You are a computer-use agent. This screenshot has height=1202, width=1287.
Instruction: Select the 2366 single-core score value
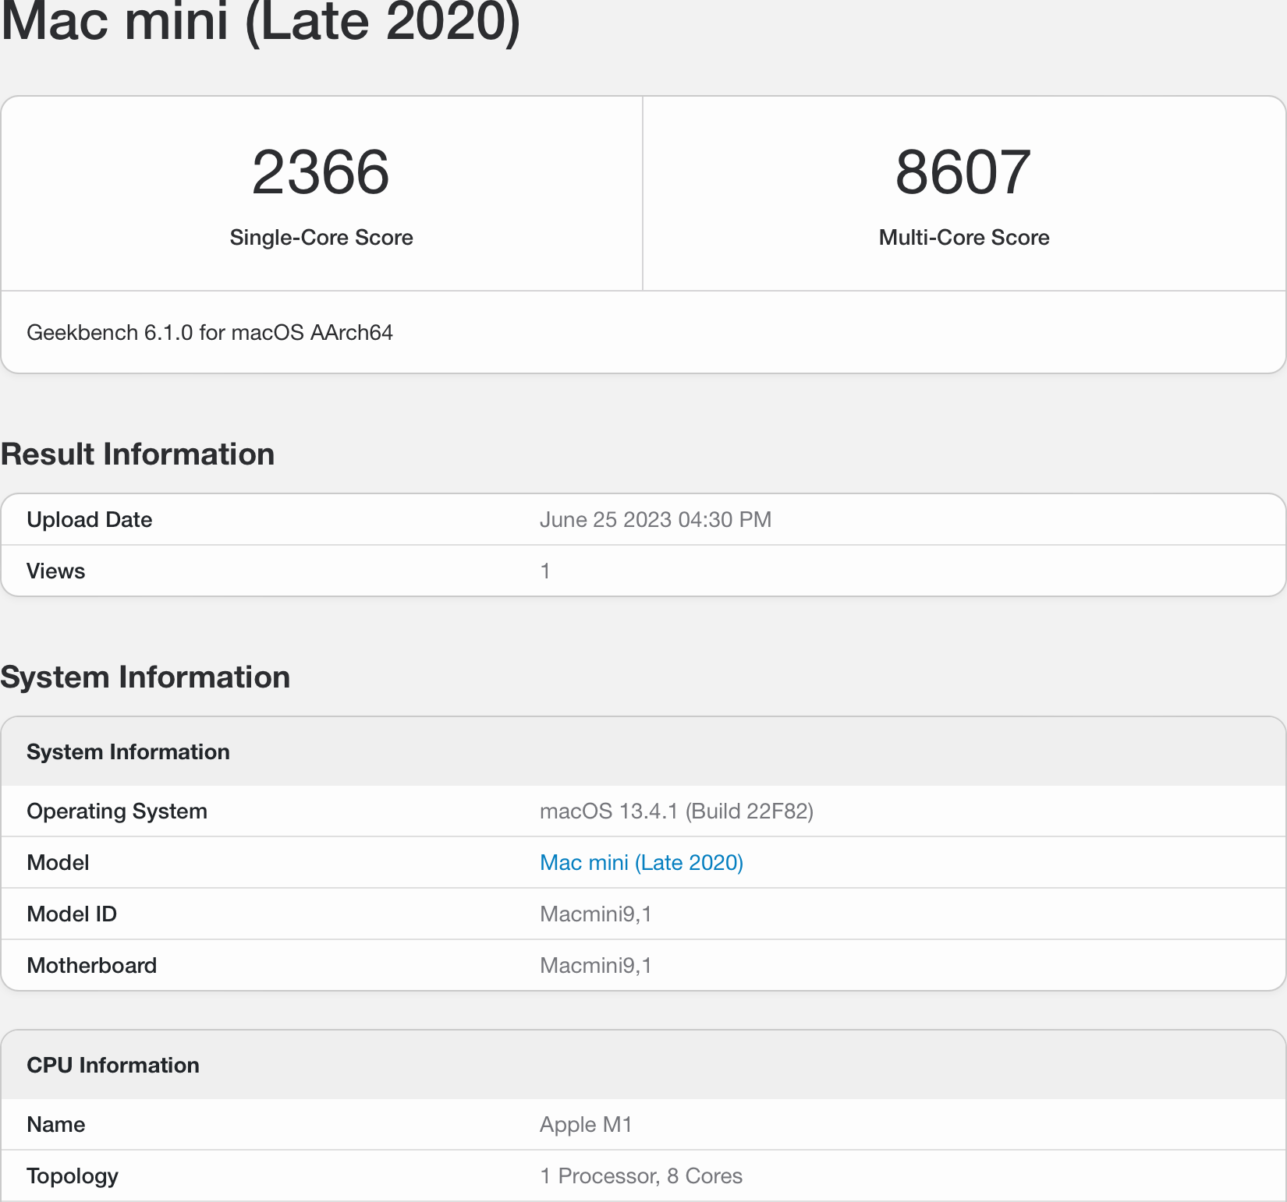(x=321, y=172)
